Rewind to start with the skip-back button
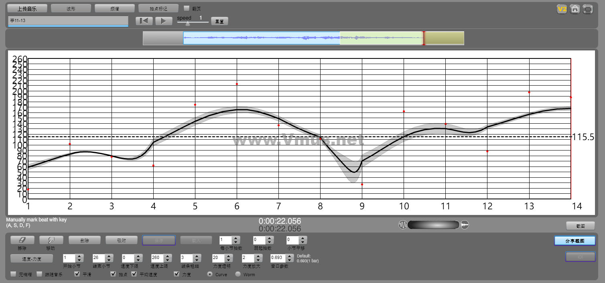Viewport: 605px width, 283px height. [x=144, y=21]
